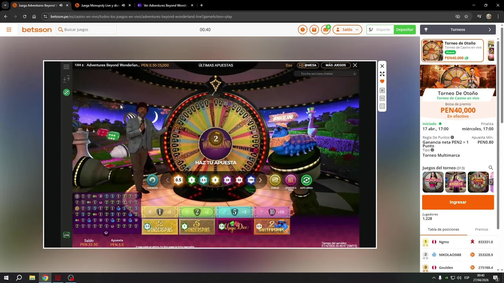Click the chat input field

325,74
